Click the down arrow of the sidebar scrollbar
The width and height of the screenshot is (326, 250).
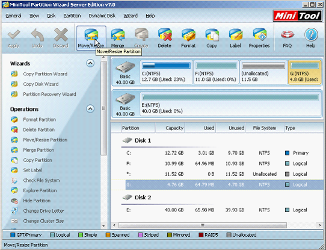pyautogui.click(x=103, y=226)
